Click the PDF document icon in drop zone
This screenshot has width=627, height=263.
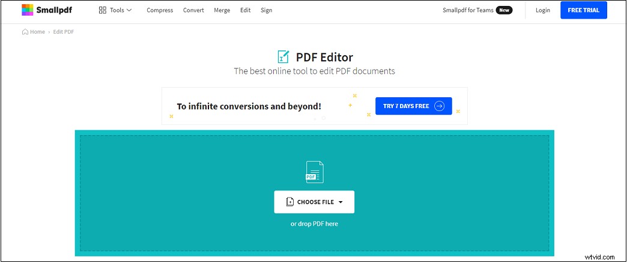(314, 172)
